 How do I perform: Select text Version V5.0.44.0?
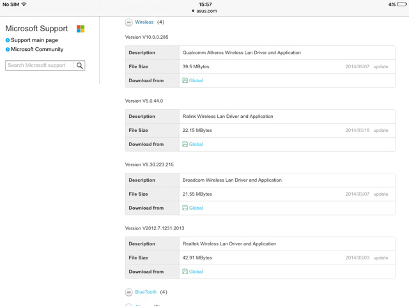click(x=144, y=101)
